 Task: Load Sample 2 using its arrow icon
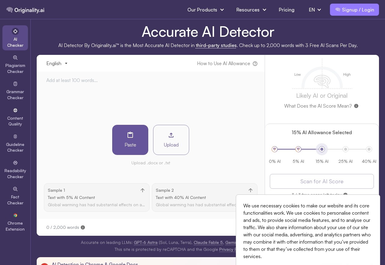[251, 190]
